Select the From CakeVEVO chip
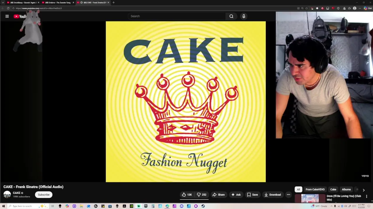The image size is (373, 209). coord(315,190)
